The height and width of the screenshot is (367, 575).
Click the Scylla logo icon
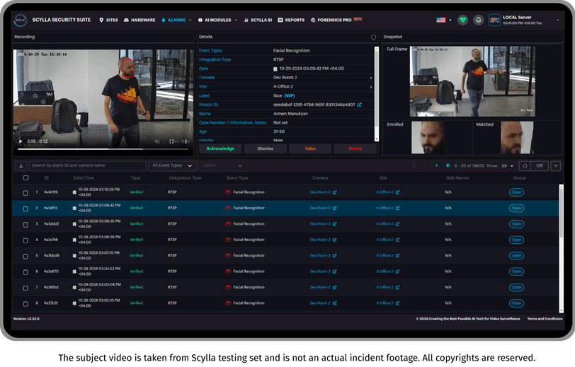pos(21,20)
